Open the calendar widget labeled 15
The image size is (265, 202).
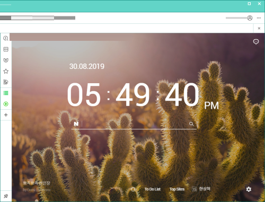click(x=201, y=189)
